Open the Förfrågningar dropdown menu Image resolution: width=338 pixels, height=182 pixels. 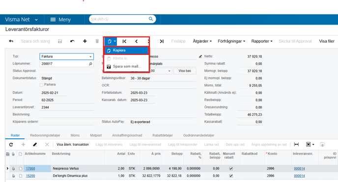coord(231,41)
